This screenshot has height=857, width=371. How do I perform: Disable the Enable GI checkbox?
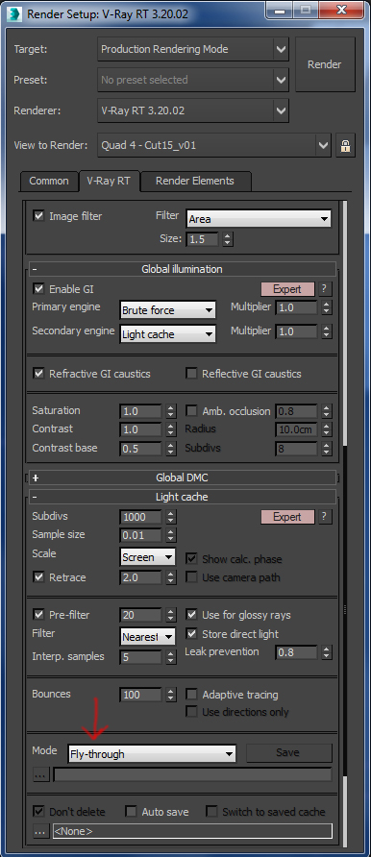[x=38, y=288]
